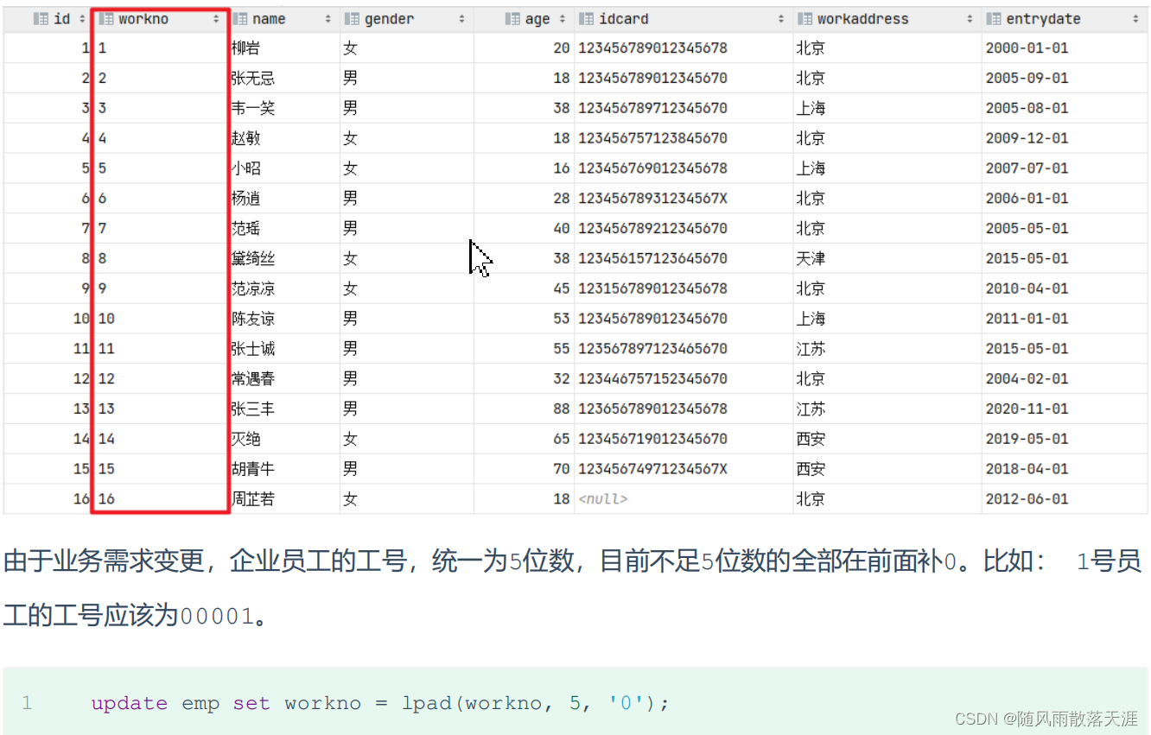Click the idcard column table icon
Viewport: 1151px width, 735px height.
point(587,19)
